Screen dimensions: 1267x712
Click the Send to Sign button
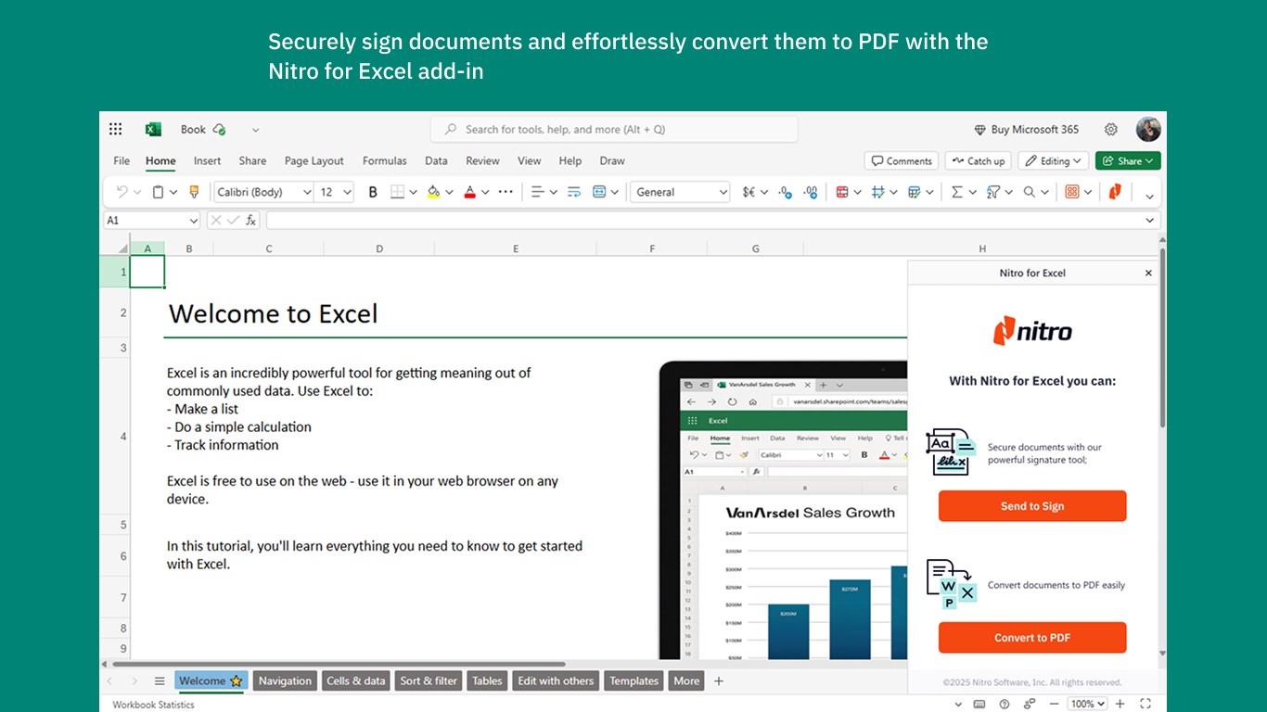point(1032,506)
